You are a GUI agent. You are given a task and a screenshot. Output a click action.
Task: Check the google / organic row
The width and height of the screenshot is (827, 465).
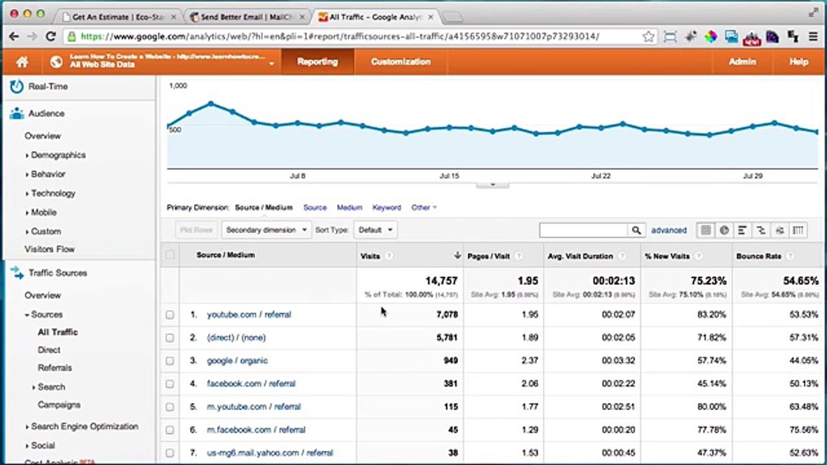[x=170, y=361]
